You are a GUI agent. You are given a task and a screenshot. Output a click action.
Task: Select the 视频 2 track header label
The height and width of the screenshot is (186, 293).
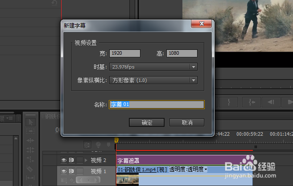99,160
